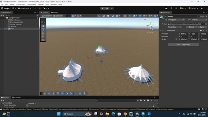Click the prefab Select button
The width and height of the screenshot is (208, 117).
[191, 27]
